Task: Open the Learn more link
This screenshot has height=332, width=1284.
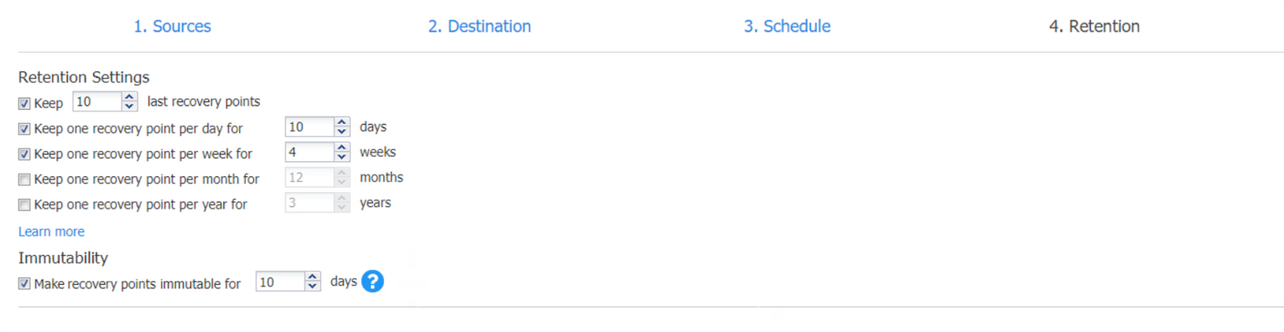Action: [x=51, y=231]
